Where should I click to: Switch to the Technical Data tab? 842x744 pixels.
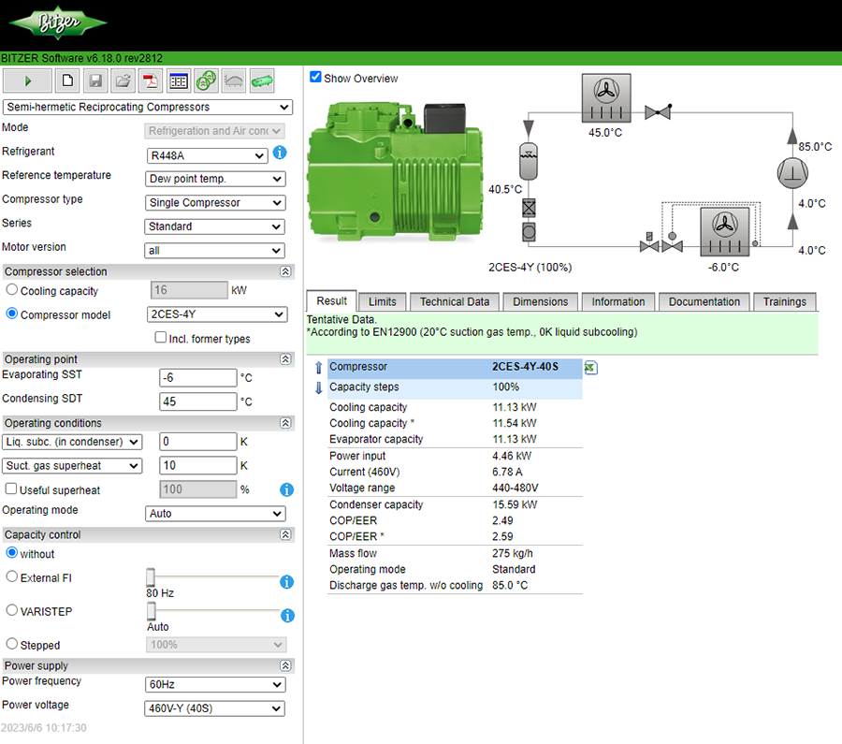pyautogui.click(x=455, y=302)
